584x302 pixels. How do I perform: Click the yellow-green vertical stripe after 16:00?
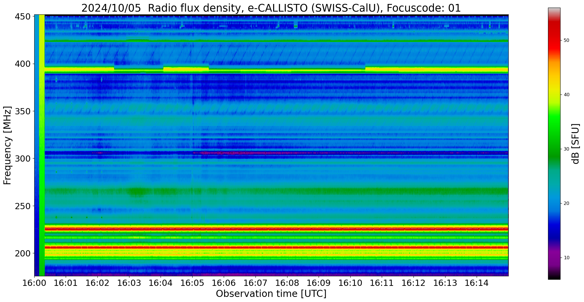click(x=42, y=145)
